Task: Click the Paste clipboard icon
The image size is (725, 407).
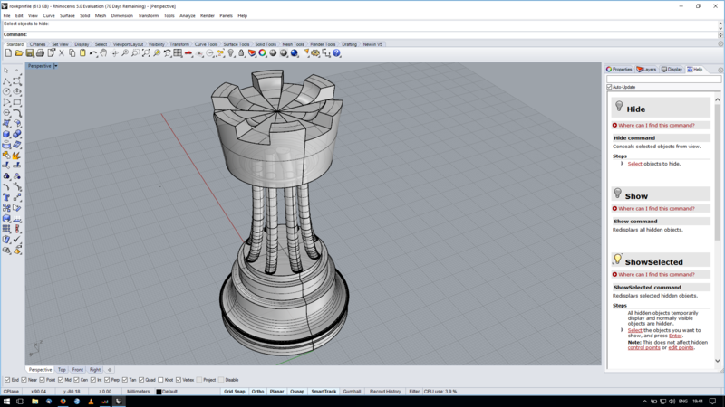Action: pyautogui.click(x=82, y=53)
